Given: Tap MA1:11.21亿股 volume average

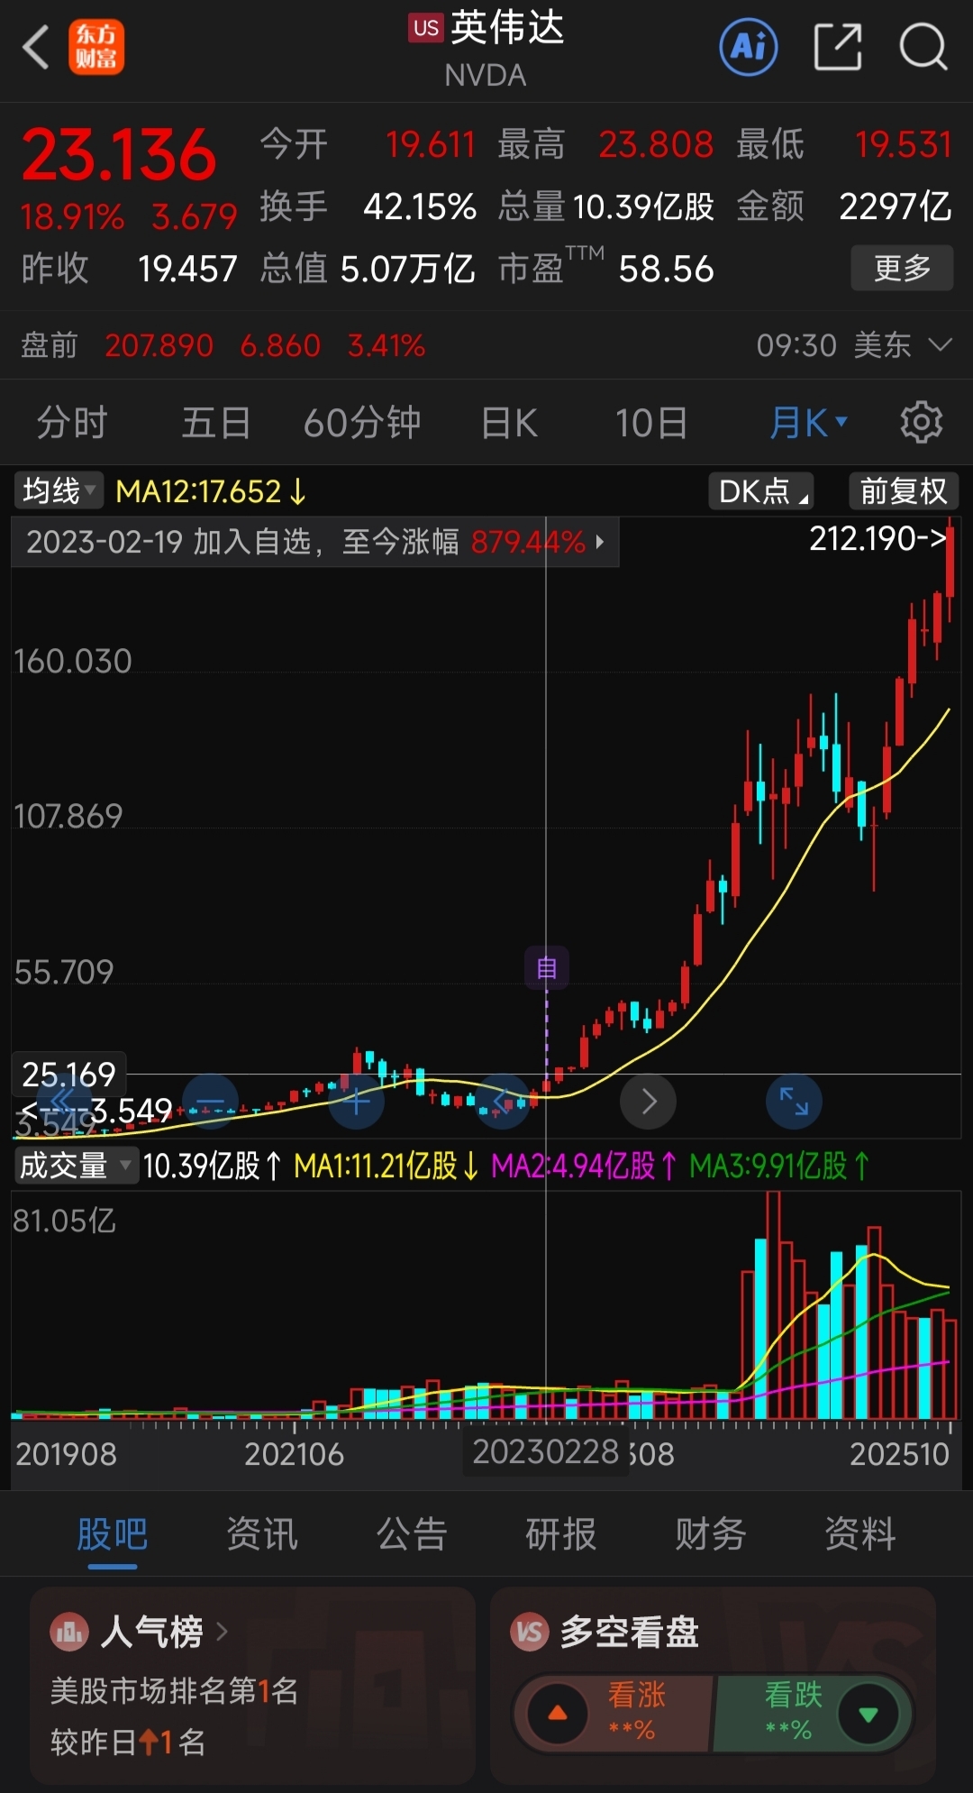Looking at the screenshot, I should (386, 1166).
